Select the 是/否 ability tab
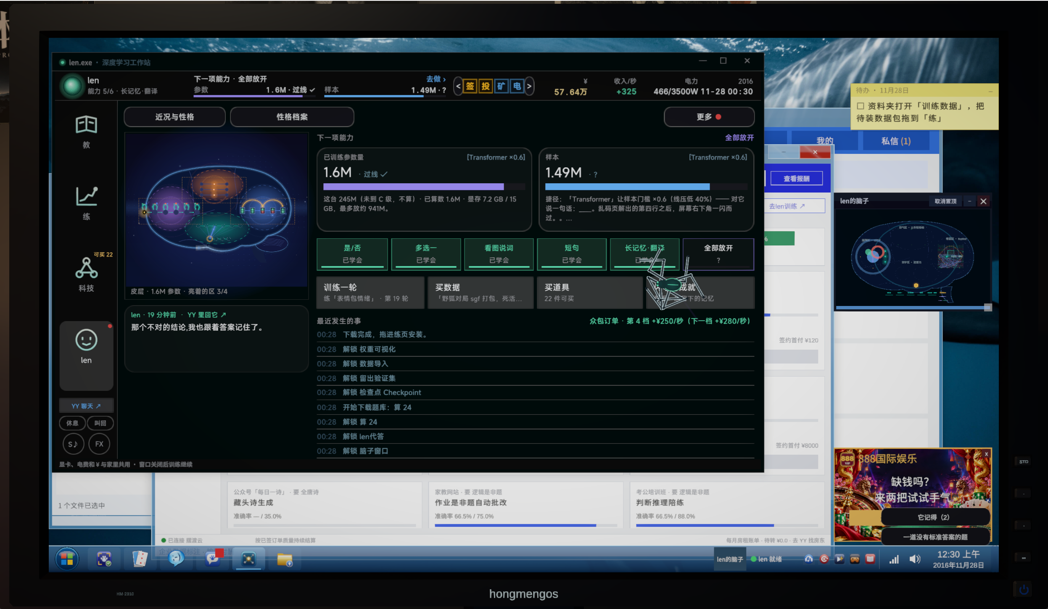The width and height of the screenshot is (1048, 609). 352,254
